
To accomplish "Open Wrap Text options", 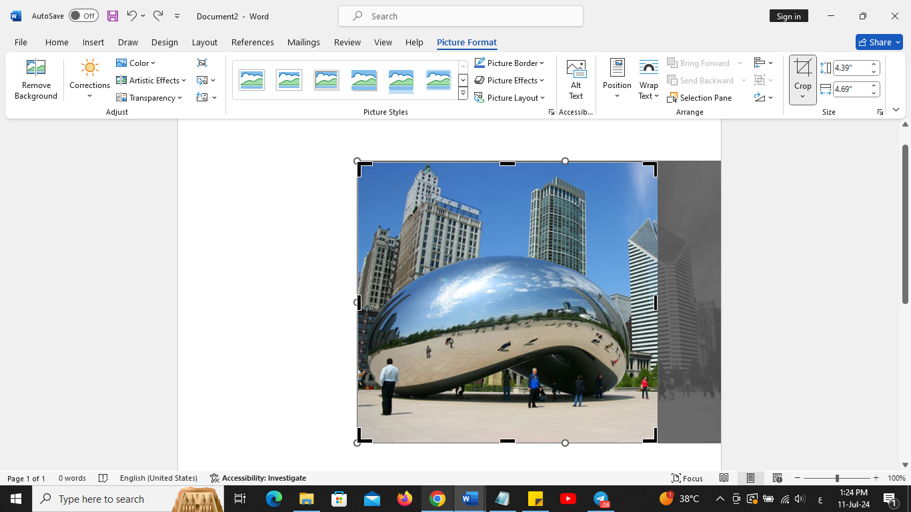I will click(x=649, y=80).
